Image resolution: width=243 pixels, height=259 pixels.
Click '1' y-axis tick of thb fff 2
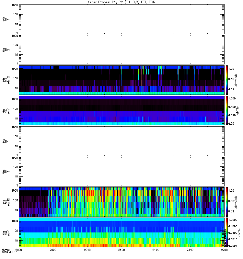(17, 63)
